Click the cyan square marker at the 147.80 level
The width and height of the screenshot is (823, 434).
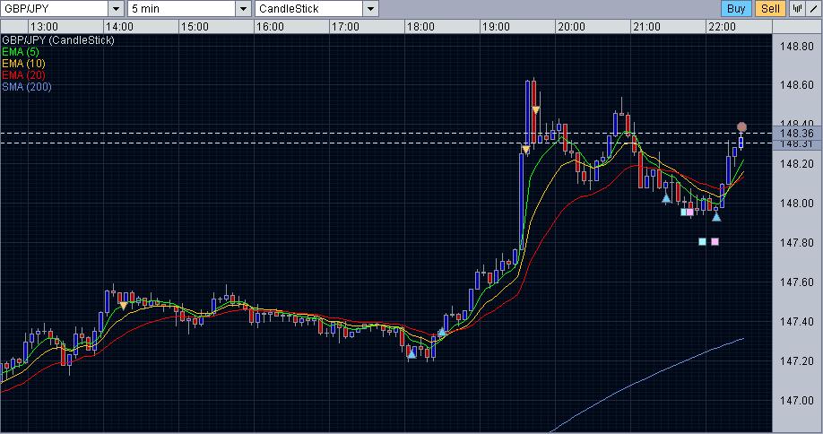tap(703, 241)
